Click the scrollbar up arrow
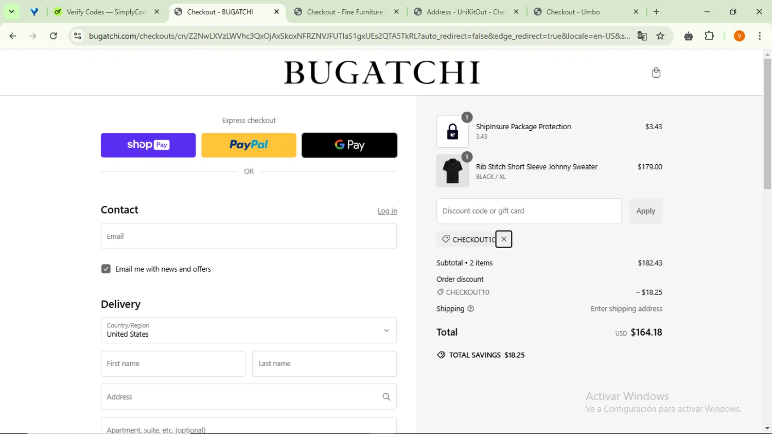The image size is (772, 434). pyautogui.click(x=767, y=54)
